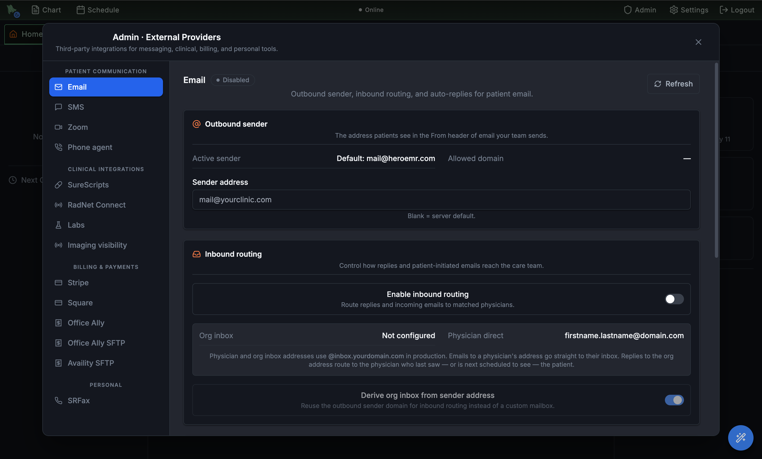Click Settings label in top bar
Image resolution: width=762 pixels, height=459 pixels.
694,10
